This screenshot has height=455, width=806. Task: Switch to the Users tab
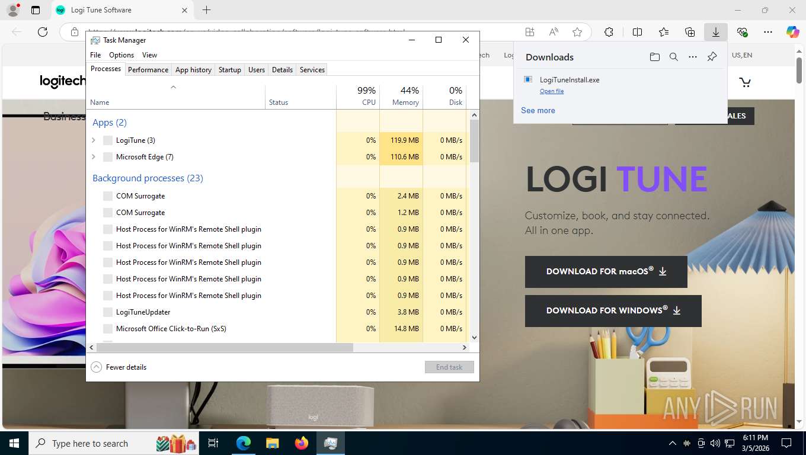tap(257, 70)
